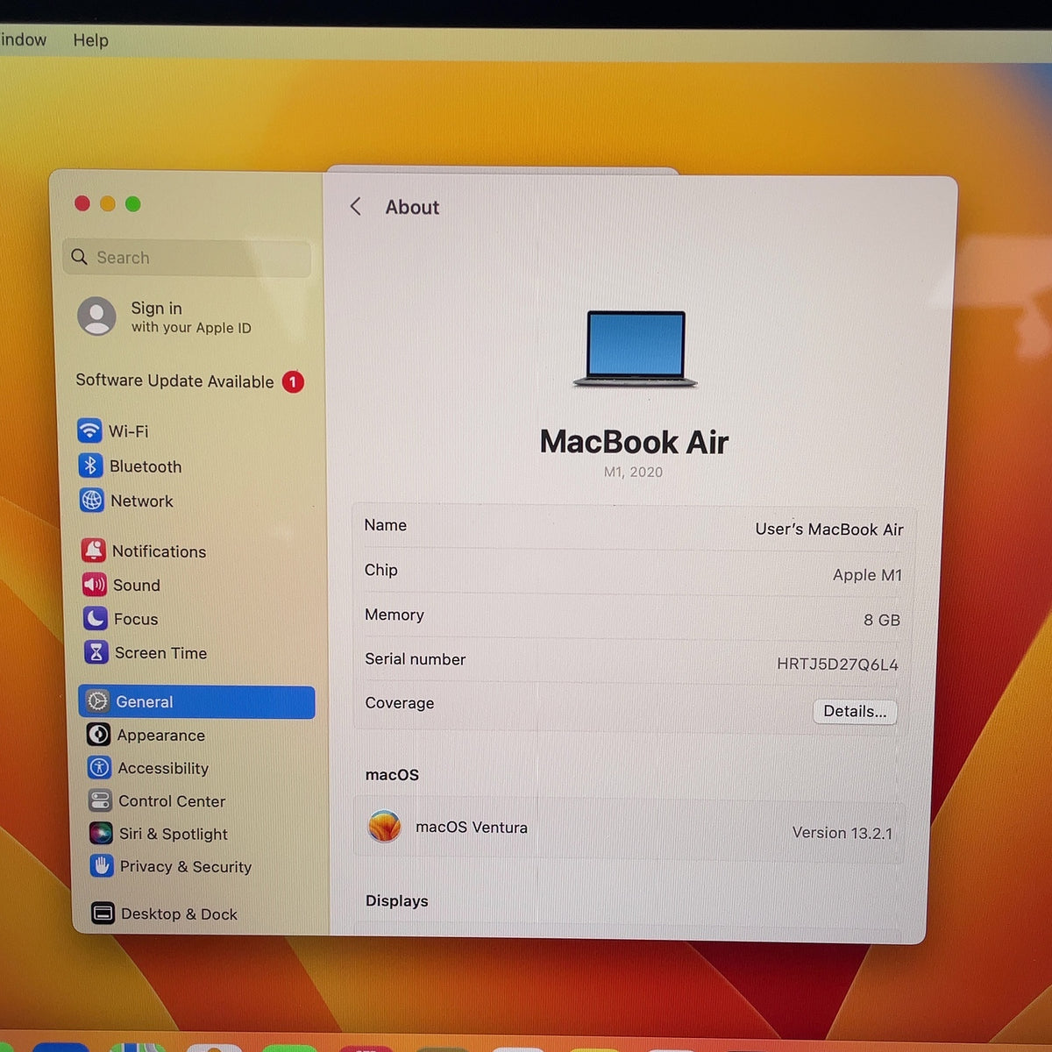Open Bluetooth icon in sidebar
The height and width of the screenshot is (1052, 1052).
(90, 466)
